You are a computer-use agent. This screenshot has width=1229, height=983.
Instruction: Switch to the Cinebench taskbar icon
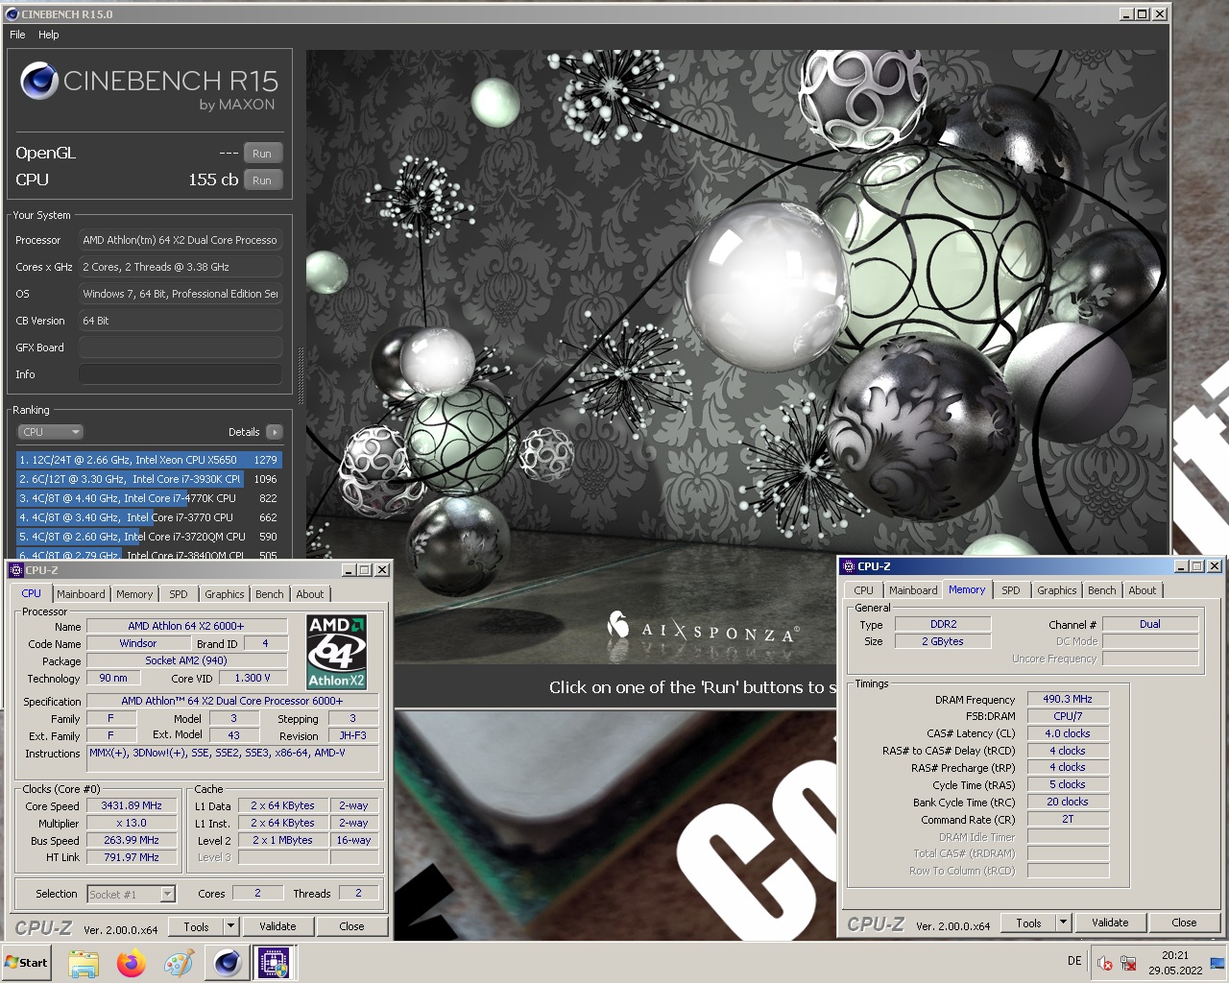pyautogui.click(x=227, y=963)
